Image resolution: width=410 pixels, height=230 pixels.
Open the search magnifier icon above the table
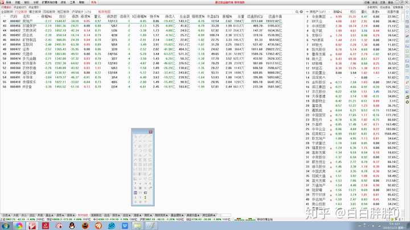pos(297,12)
